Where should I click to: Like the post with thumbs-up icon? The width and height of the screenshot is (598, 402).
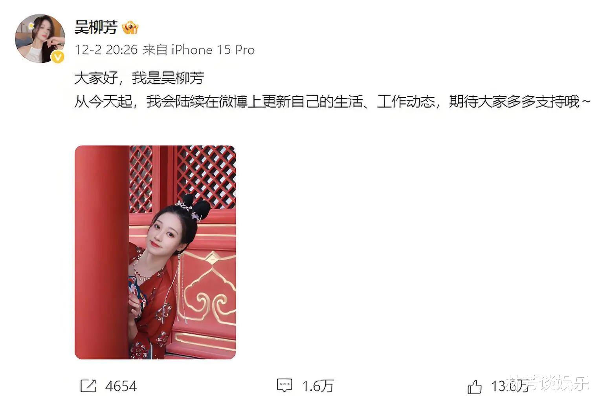coord(475,387)
